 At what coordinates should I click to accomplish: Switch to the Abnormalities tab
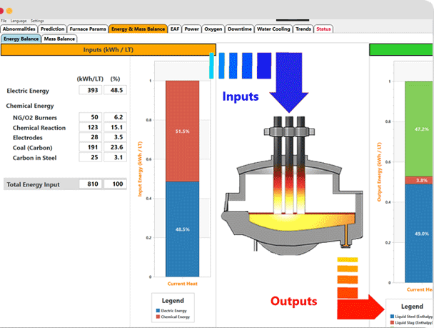click(19, 29)
